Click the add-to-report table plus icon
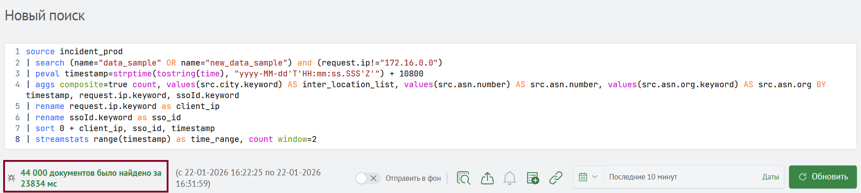 533,178
